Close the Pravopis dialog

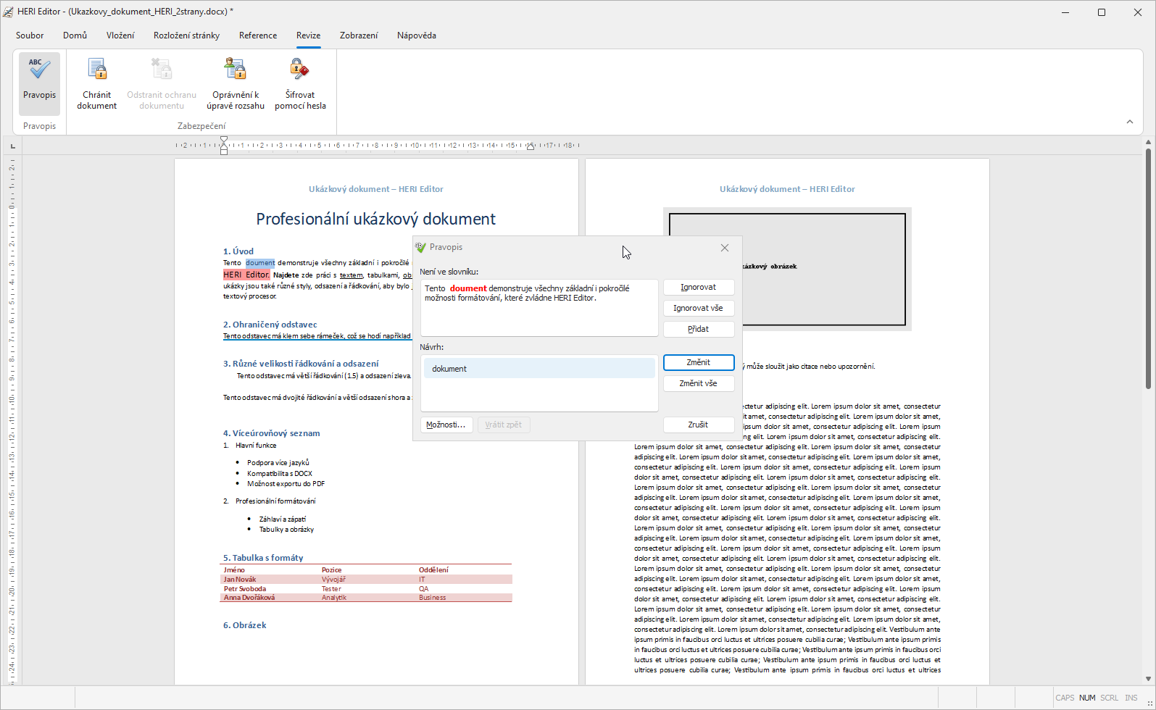[x=724, y=248]
